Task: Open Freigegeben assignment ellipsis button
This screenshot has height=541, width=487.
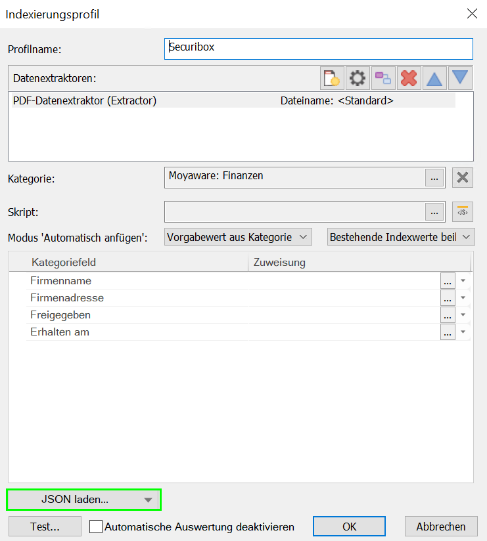Action: (448, 314)
